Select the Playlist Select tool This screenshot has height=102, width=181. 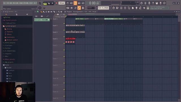(x=57, y=12)
